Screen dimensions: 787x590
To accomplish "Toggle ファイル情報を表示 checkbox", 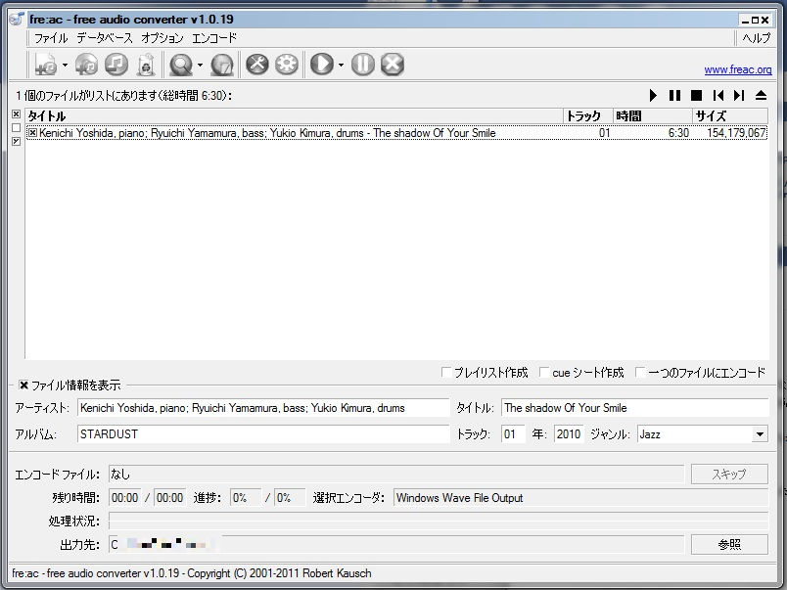I will coord(23,386).
